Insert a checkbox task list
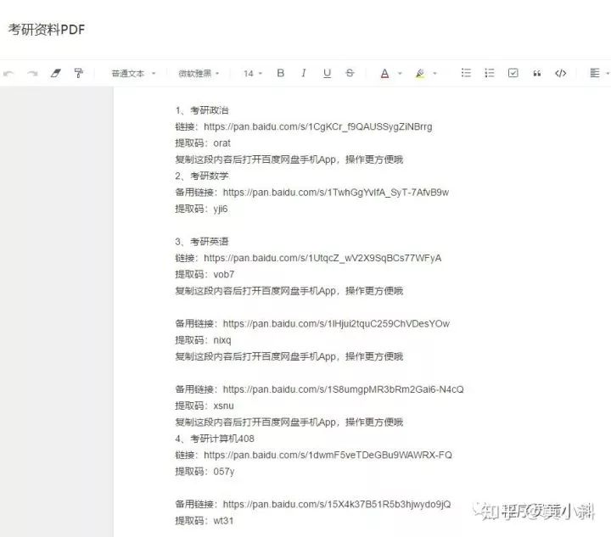This screenshot has height=537, width=611. [x=513, y=73]
